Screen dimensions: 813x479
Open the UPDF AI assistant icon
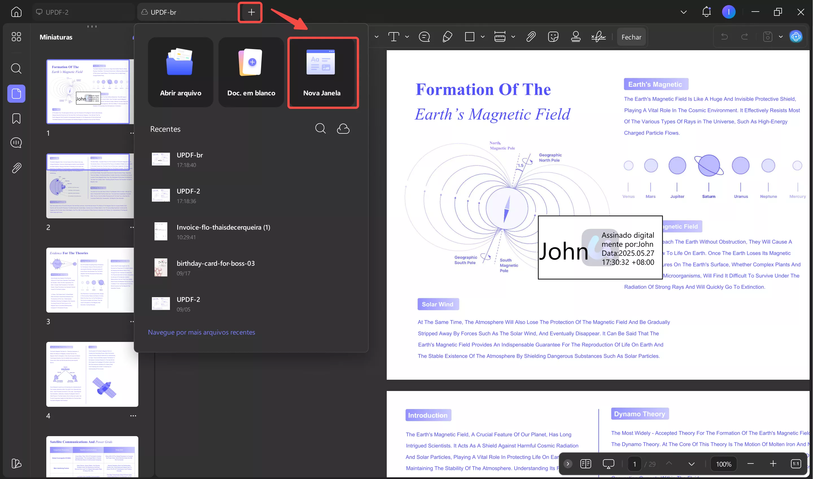795,37
